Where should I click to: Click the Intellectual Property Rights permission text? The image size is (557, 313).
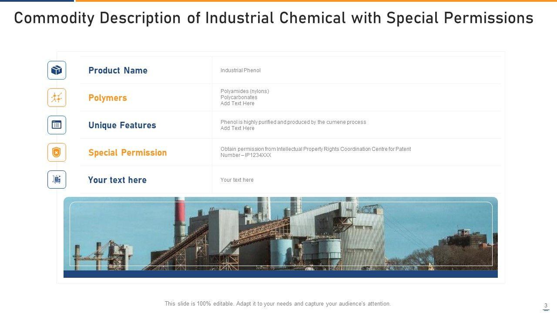315,149
